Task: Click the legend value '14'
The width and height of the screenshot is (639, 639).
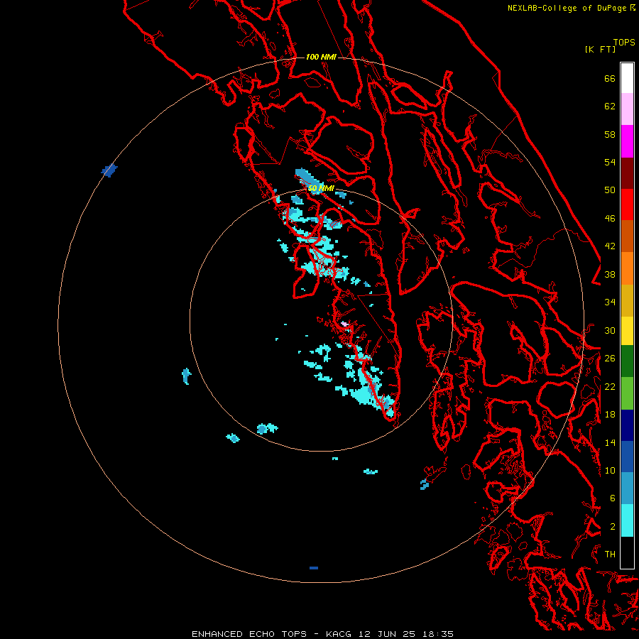Action: [610, 442]
